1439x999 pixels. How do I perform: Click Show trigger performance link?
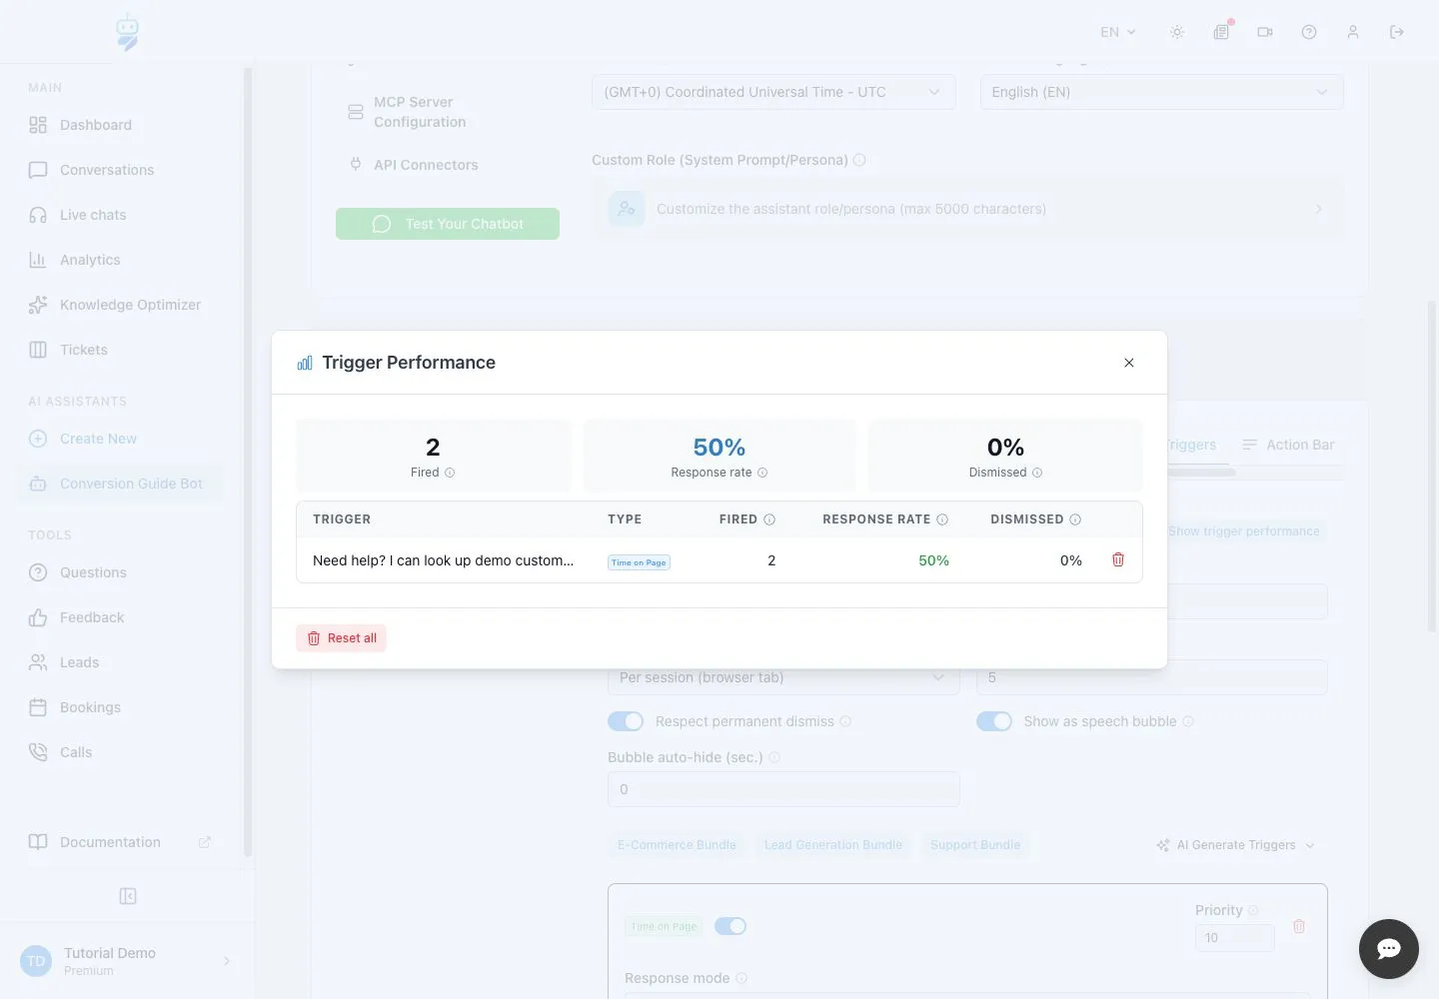pos(1244,531)
